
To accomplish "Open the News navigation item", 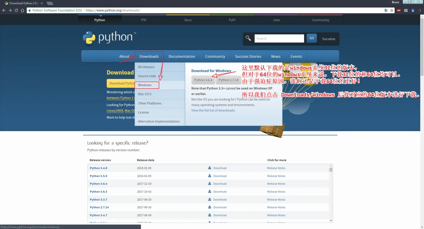I will point(276,56).
